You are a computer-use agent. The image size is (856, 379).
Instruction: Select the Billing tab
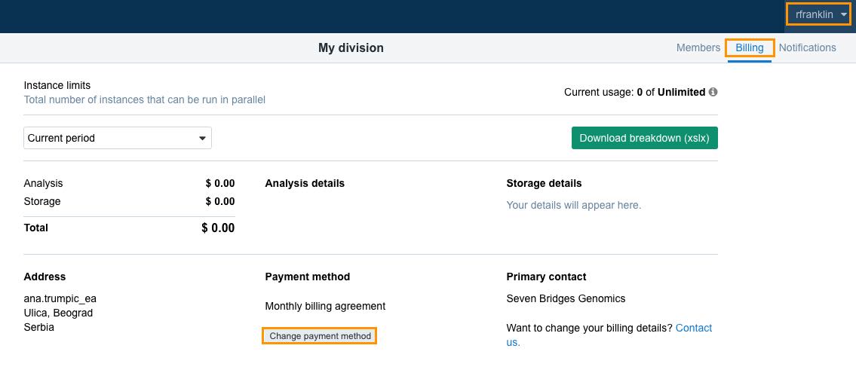(750, 48)
